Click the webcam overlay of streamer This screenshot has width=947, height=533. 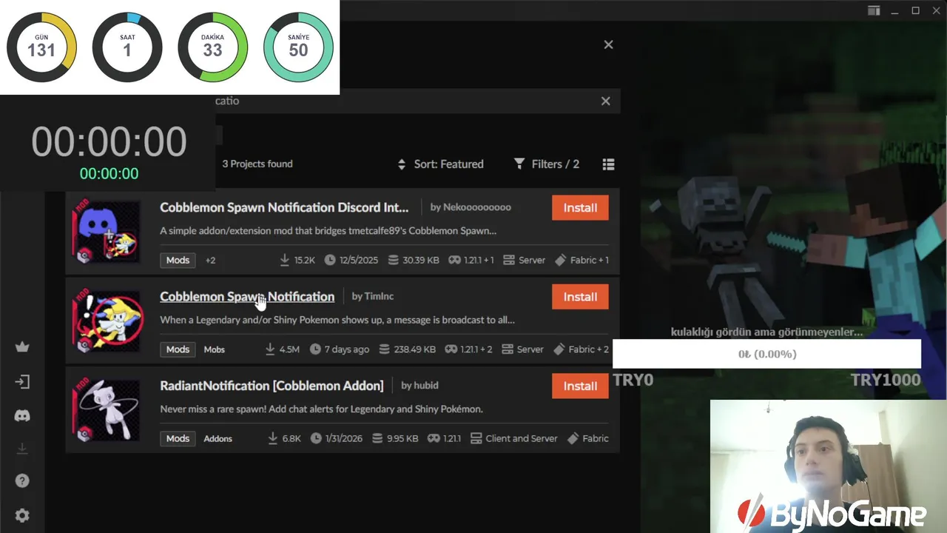(x=829, y=466)
